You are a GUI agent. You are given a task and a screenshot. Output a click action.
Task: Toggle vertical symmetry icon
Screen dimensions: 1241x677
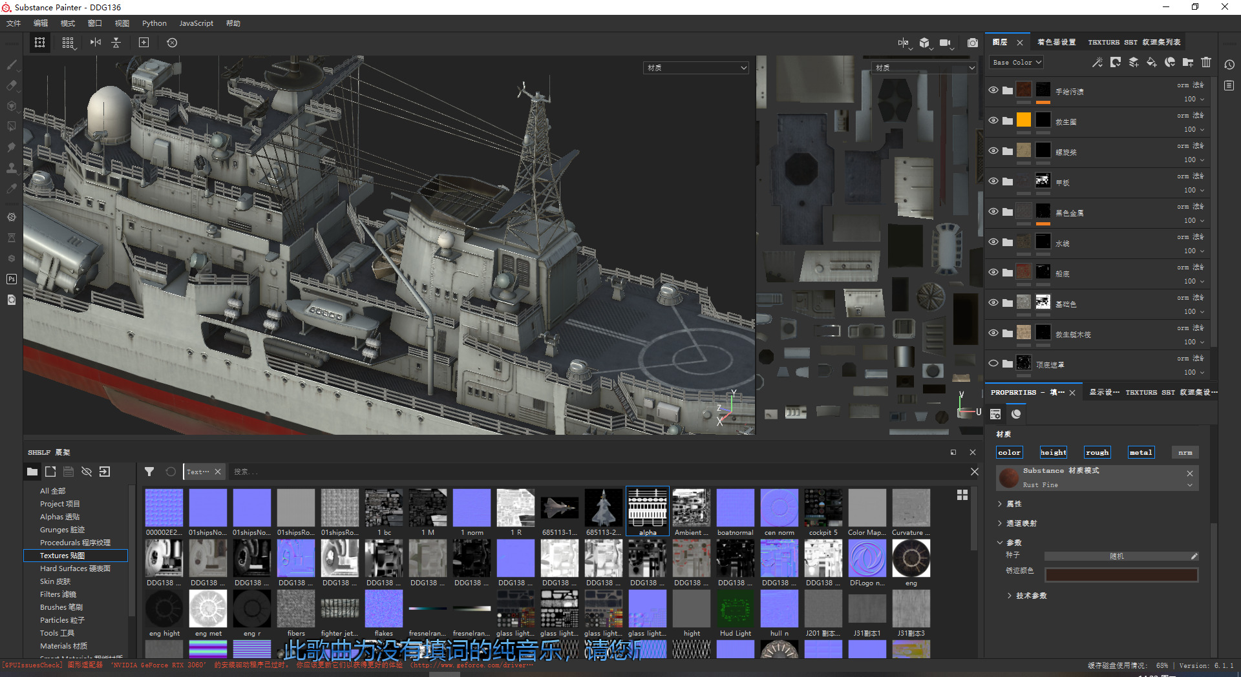click(116, 43)
